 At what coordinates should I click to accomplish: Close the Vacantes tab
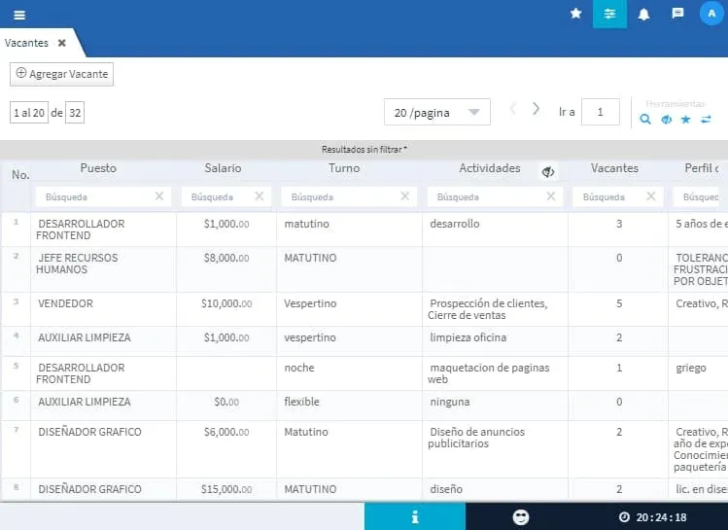(62, 43)
